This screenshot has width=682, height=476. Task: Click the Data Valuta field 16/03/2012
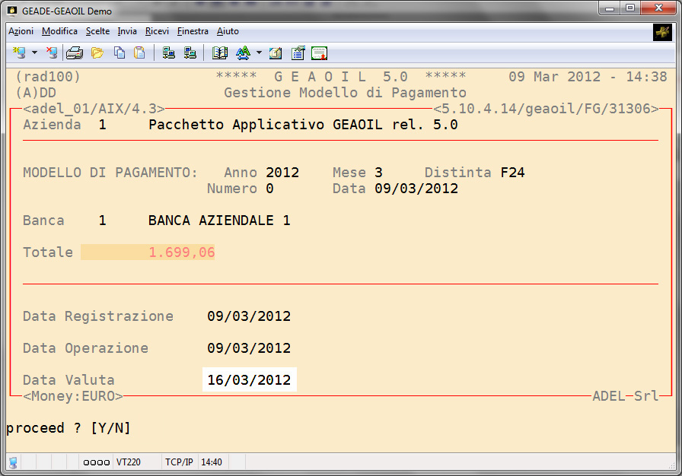249,380
